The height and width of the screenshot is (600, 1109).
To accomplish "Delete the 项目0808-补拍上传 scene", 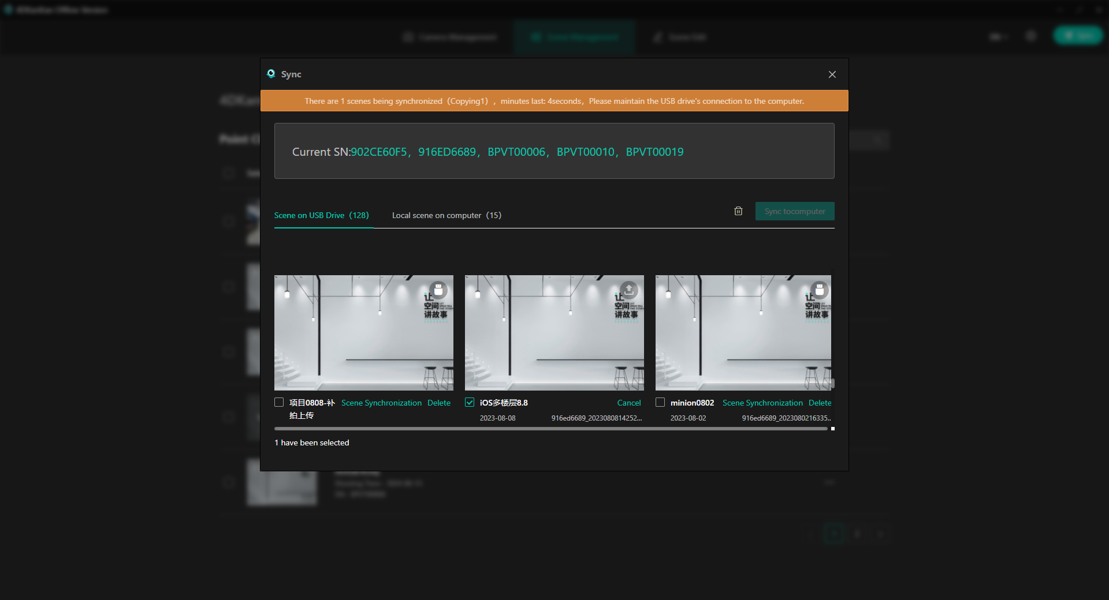I will click(438, 403).
